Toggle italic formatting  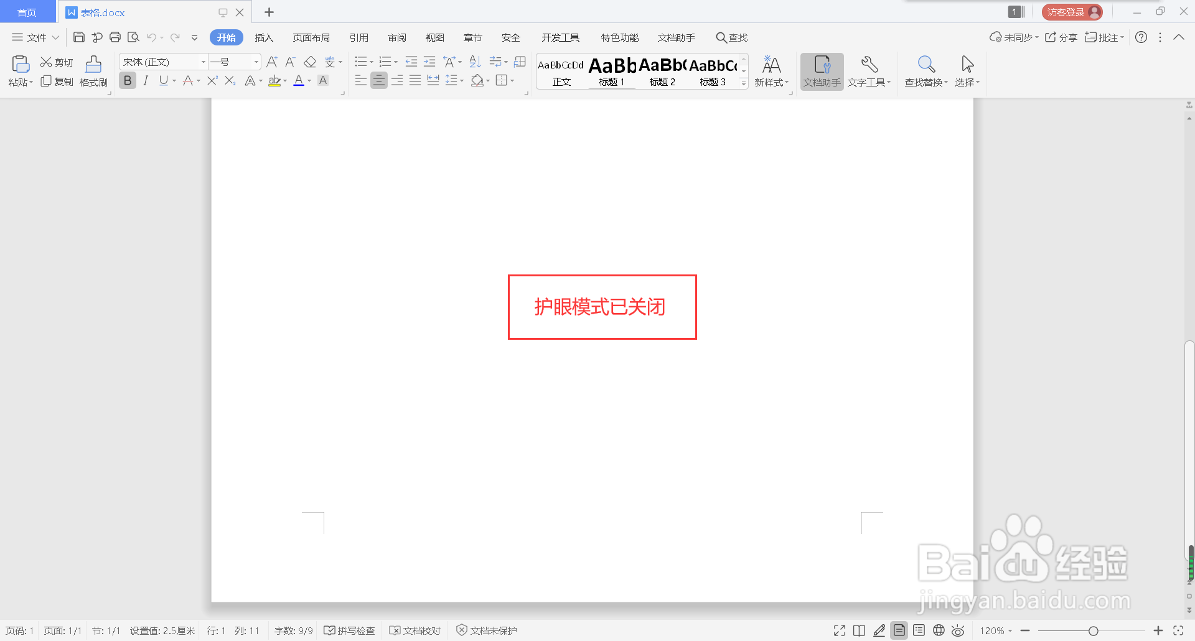click(x=145, y=80)
